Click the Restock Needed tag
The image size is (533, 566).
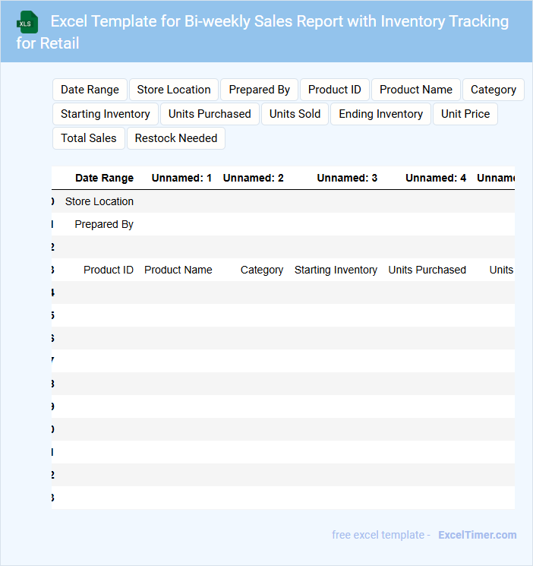point(176,138)
